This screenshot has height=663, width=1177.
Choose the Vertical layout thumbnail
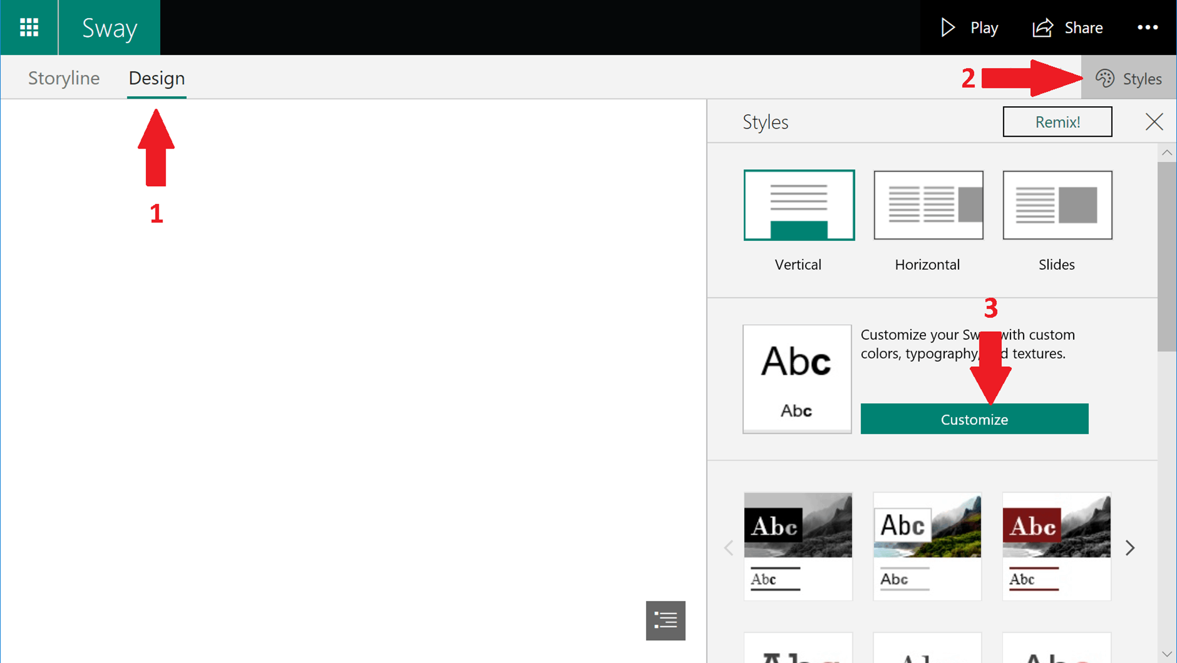click(799, 205)
